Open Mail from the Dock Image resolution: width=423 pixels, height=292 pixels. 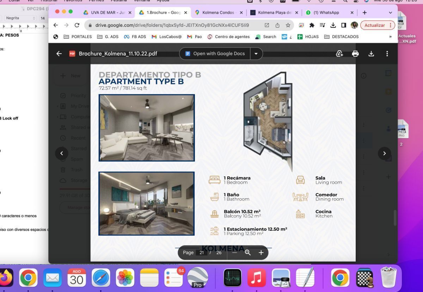pyautogui.click(x=53, y=278)
